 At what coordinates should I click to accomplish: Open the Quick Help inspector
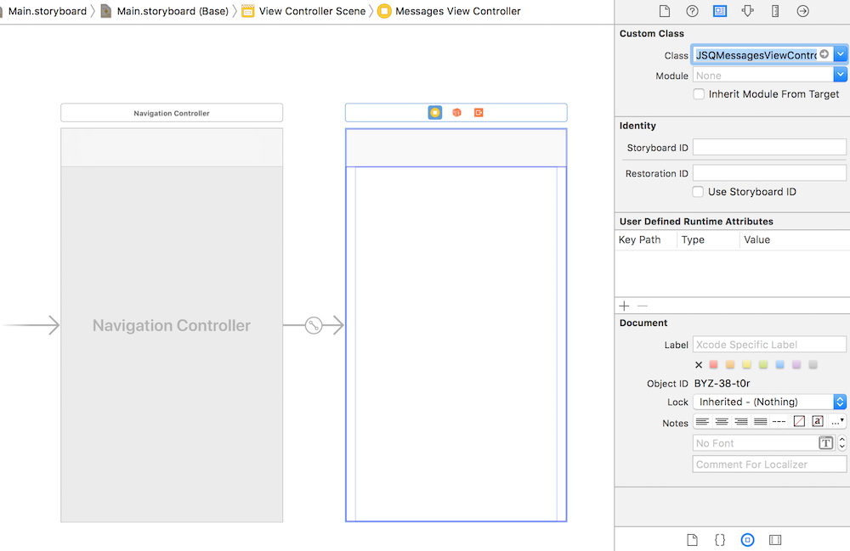[692, 11]
